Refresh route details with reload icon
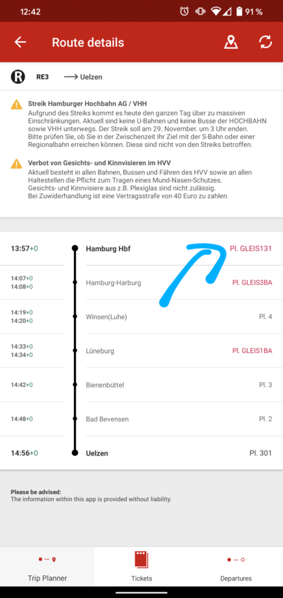Viewport: 283px width, 598px height. [265, 42]
